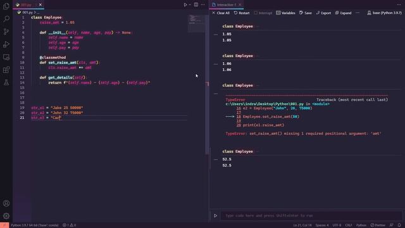405x228 pixels.
Task: Open errors and warnings in status bar
Action: pyautogui.click(x=69, y=225)
